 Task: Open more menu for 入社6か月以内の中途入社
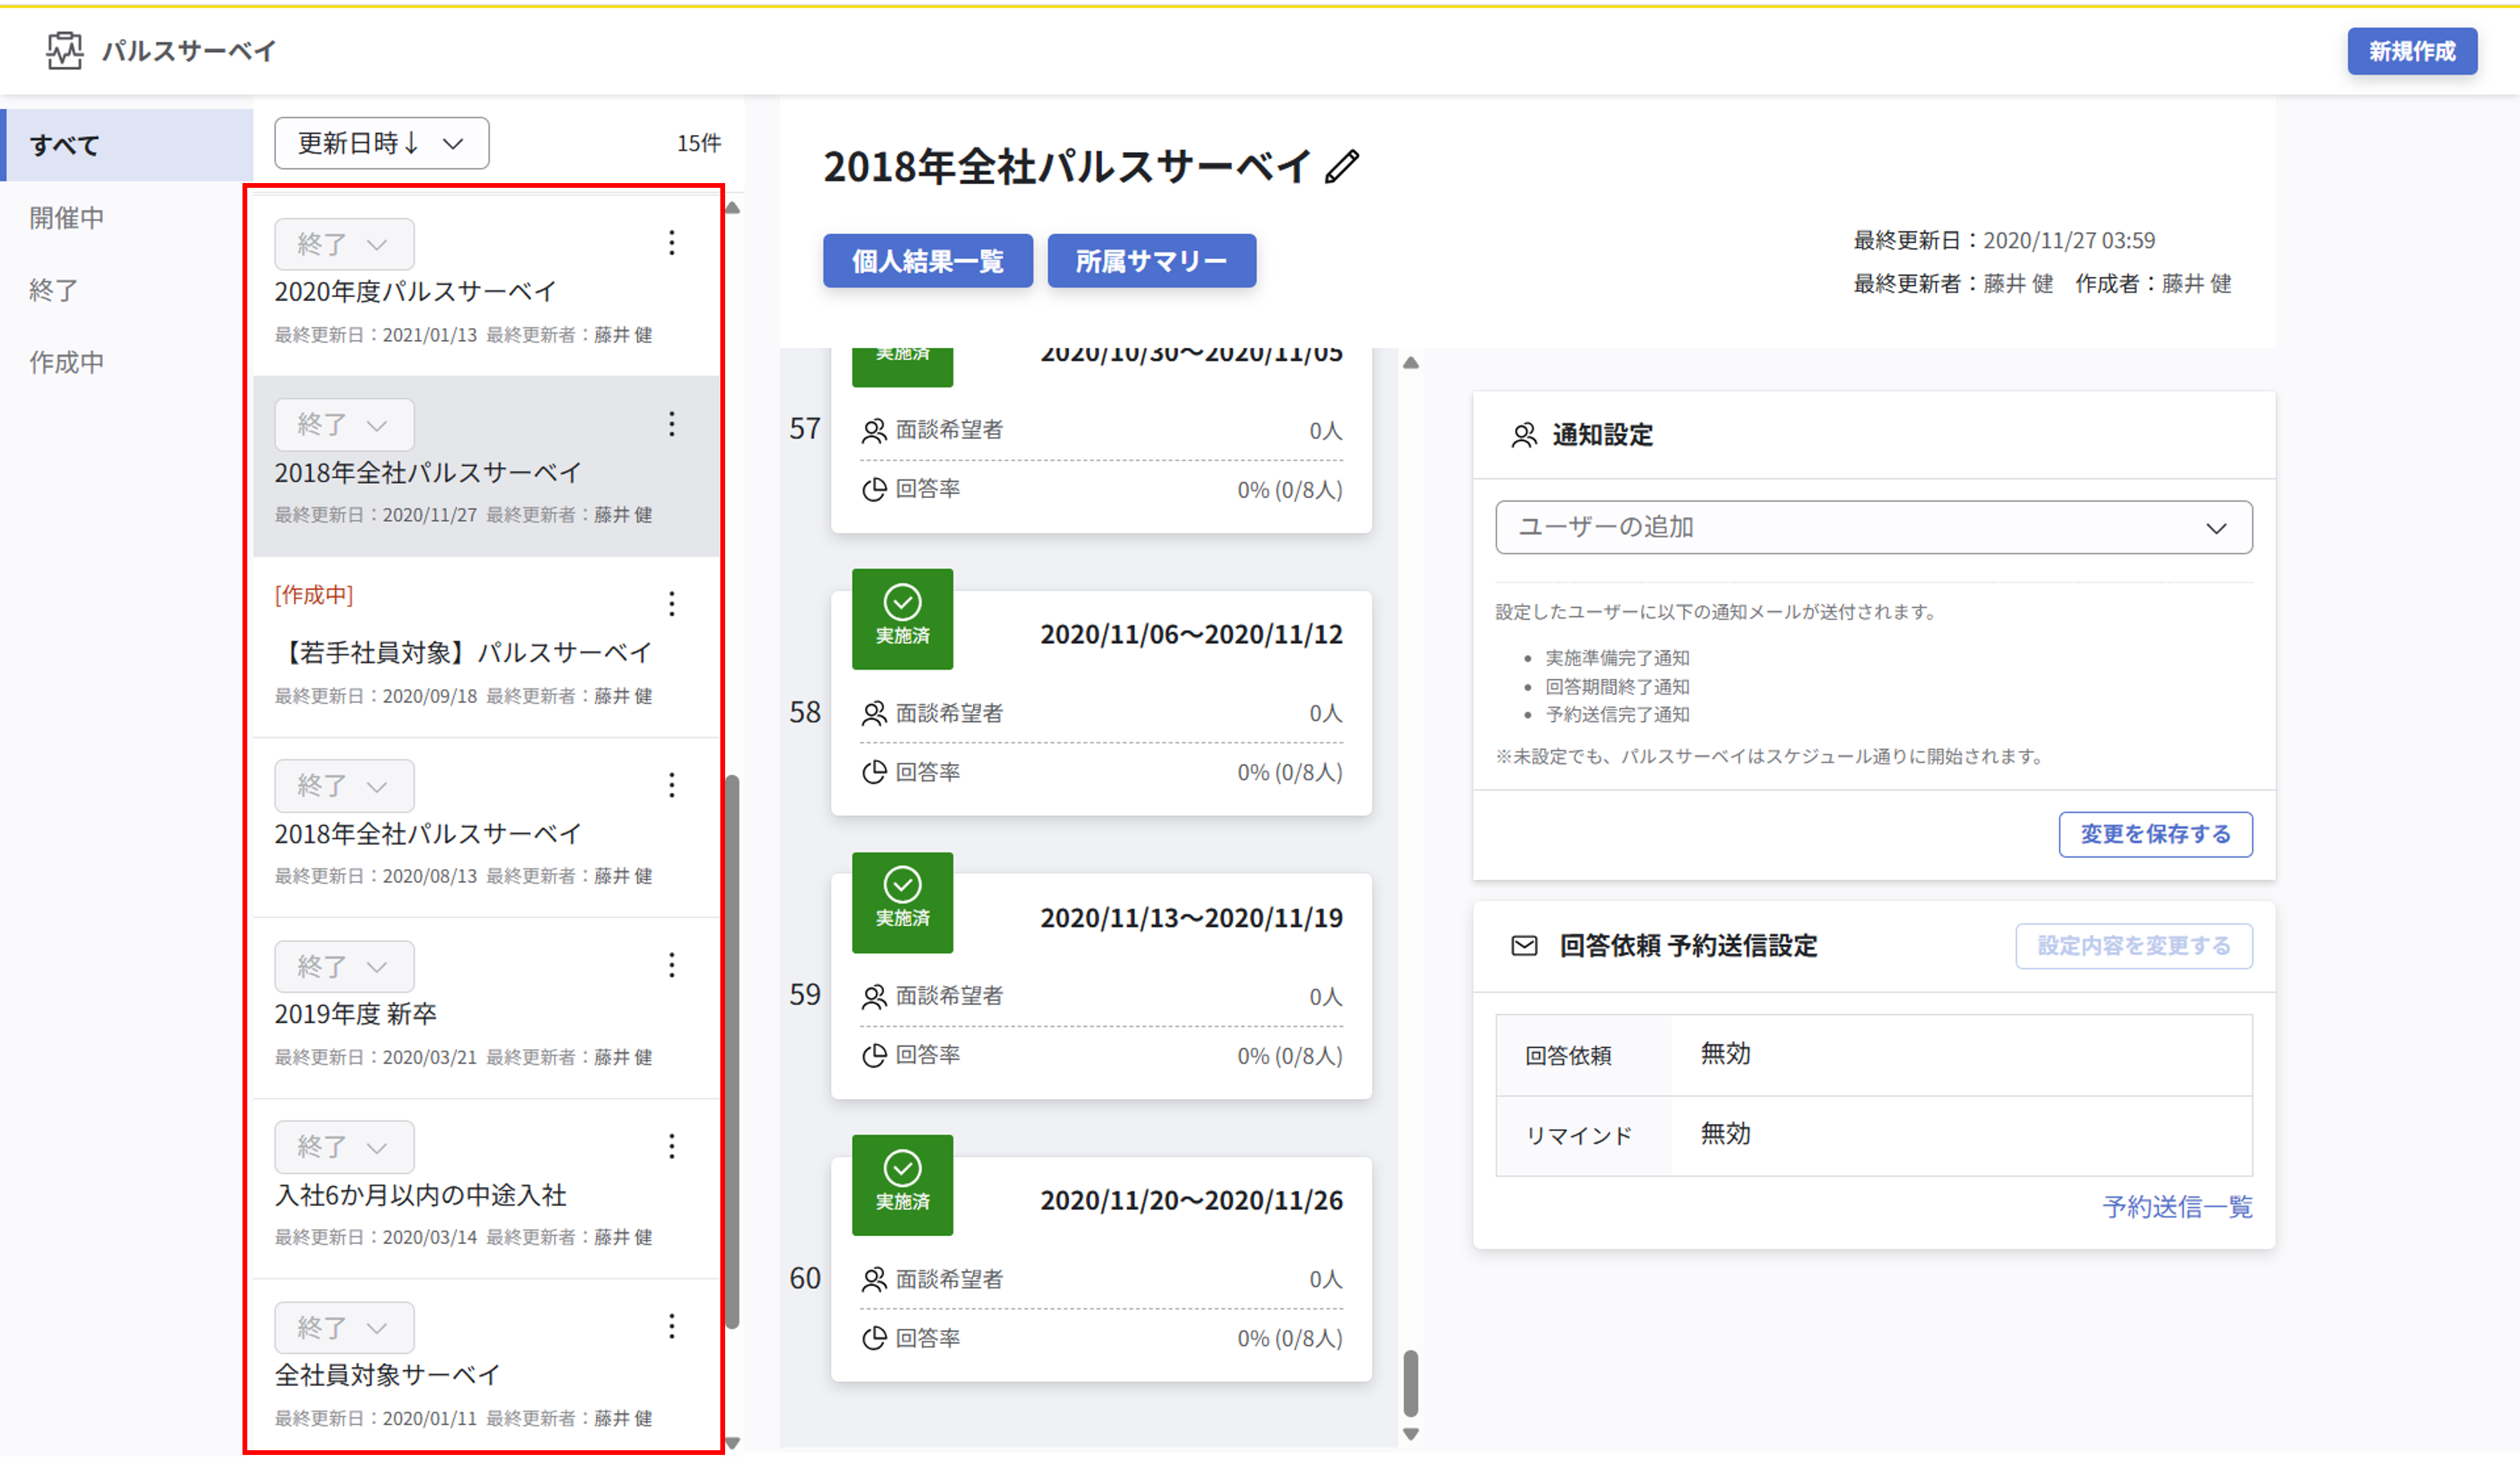[672, 1146]
